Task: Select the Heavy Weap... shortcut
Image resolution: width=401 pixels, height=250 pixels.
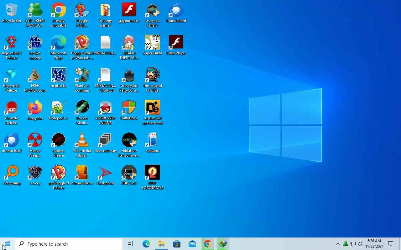Action: [x=35, y=145]
